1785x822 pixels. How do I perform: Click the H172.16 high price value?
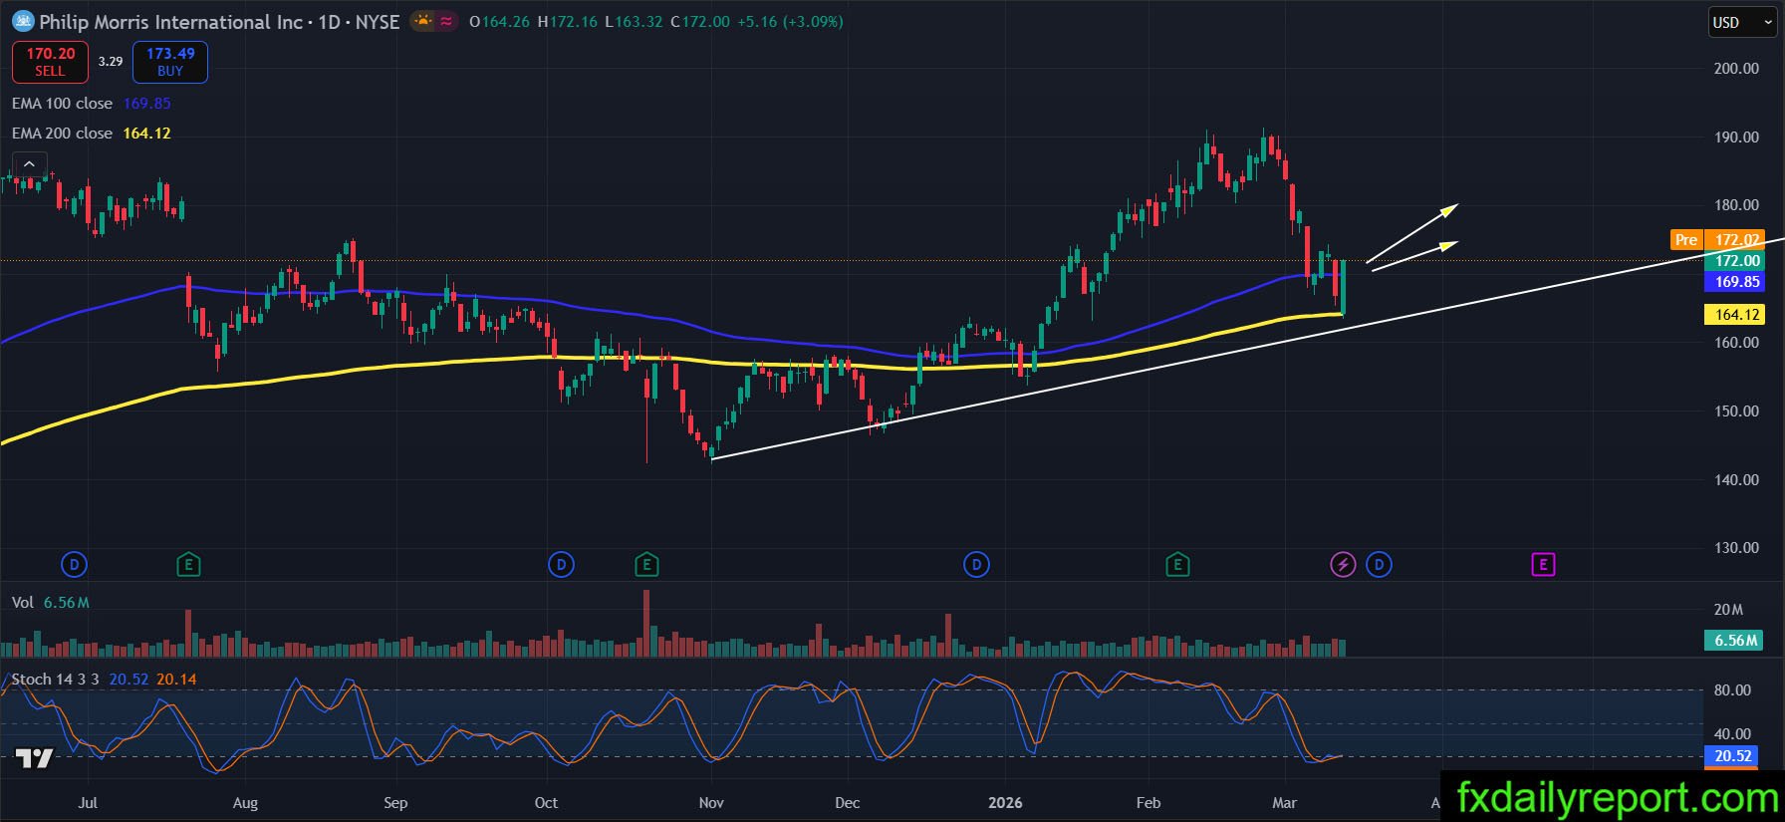click(x=568, y=22)
